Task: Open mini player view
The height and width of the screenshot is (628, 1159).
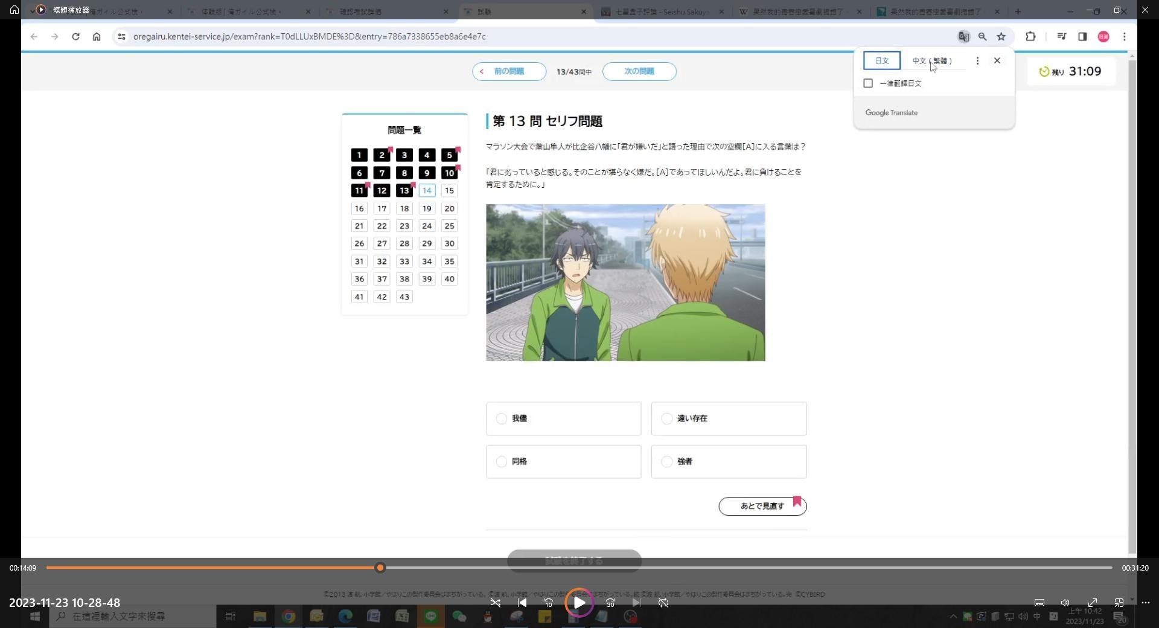Action: [1119, 603]
